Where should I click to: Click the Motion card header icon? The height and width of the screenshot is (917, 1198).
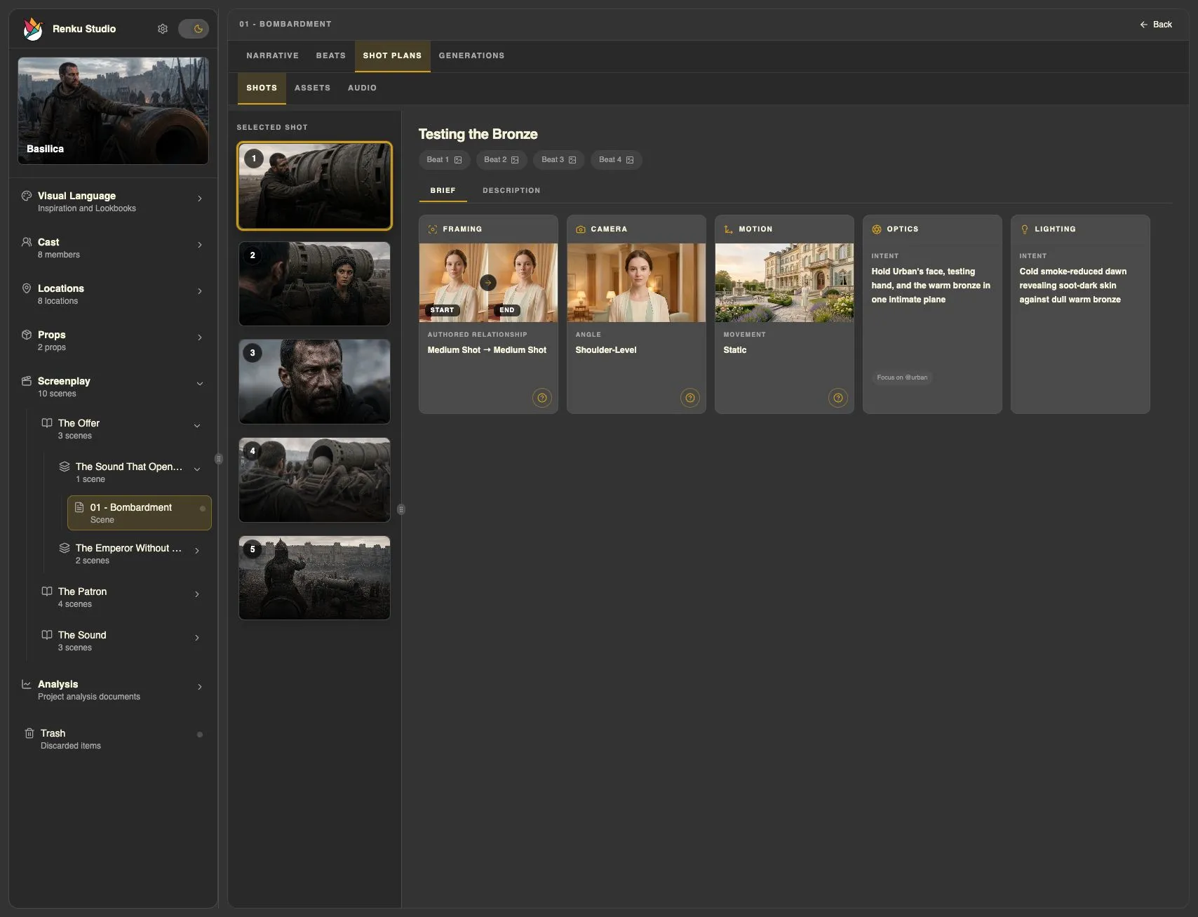tap(729, 229)
